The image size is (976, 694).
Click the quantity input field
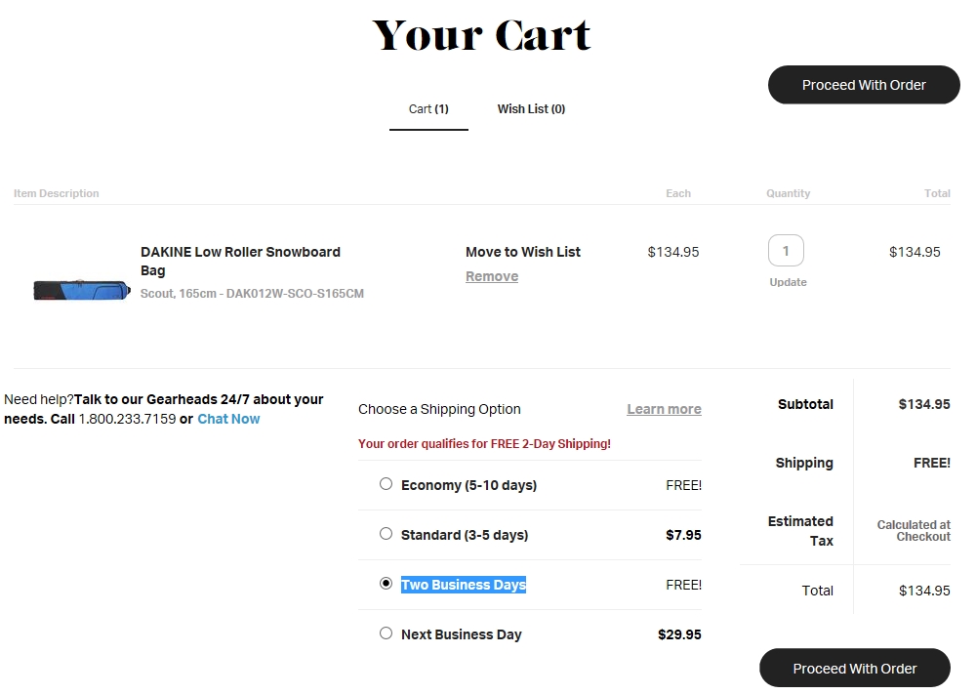[786, 251]
